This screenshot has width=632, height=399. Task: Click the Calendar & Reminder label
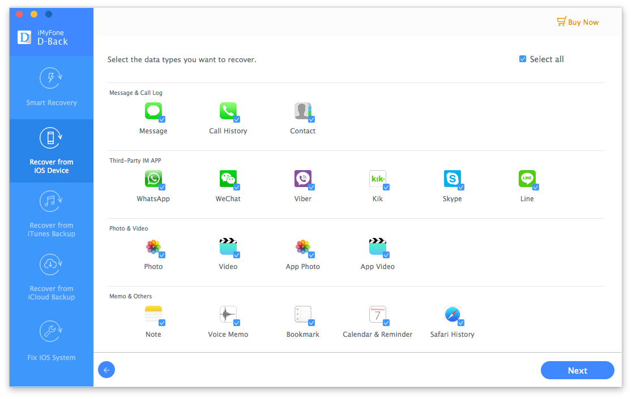(378, 334)
